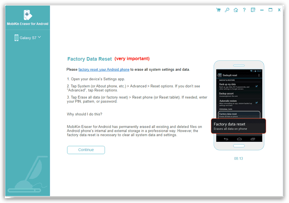Click the phone illustration image
Image resolution: width=289 pixels, height=203 pixels.
[239, 105]
